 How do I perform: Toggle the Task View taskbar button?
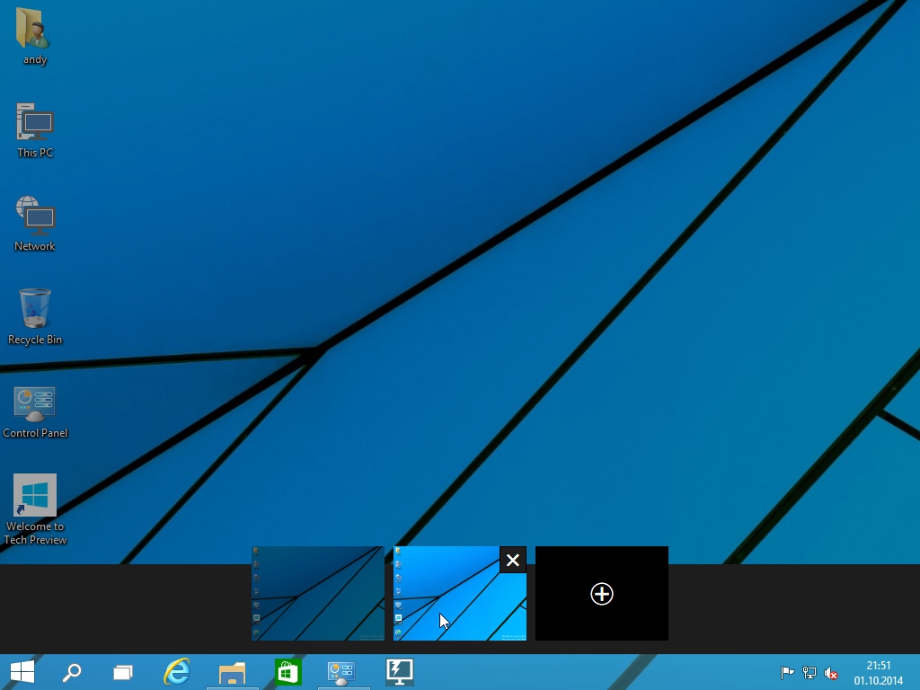[123, 672]
